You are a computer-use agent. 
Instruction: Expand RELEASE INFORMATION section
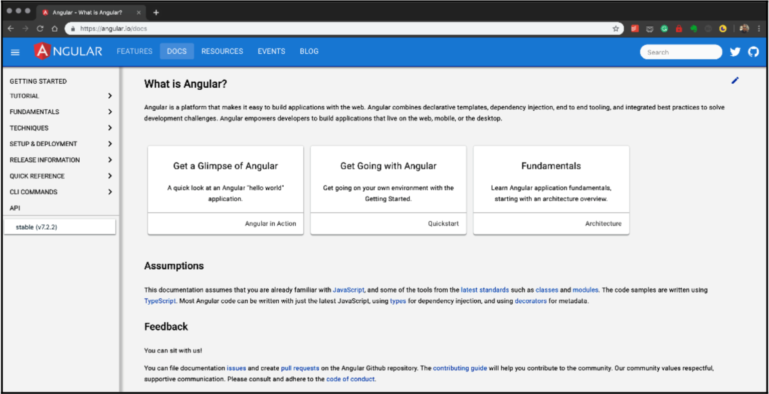tap(60, 160)
